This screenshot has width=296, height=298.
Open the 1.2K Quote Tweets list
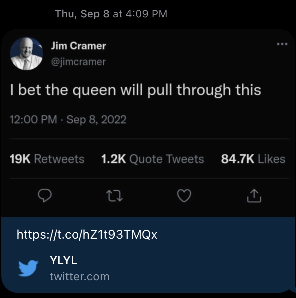pos(152,159)
